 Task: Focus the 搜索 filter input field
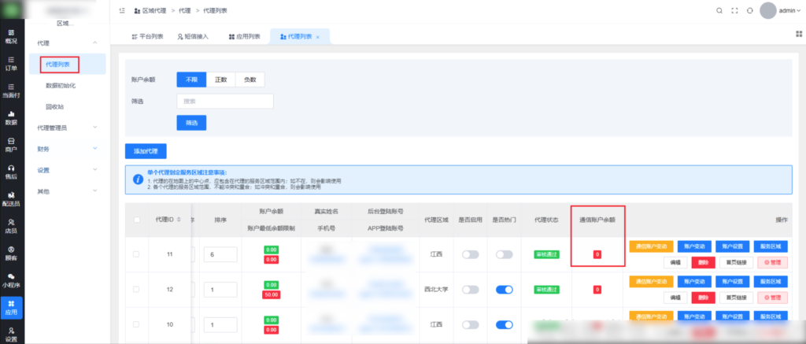(x=225, y=102)
